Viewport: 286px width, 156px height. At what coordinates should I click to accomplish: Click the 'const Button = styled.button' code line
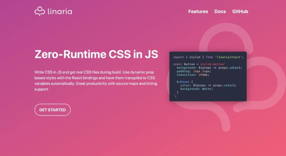click(199, 64)
